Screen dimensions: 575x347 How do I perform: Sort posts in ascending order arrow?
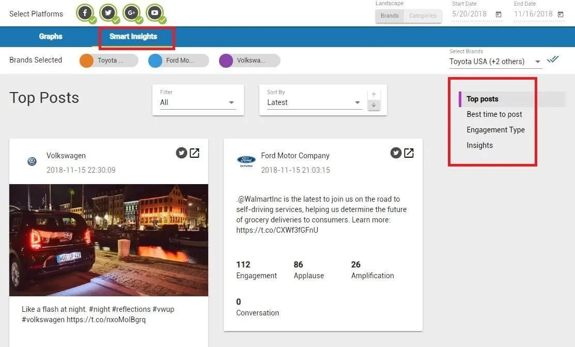coord(374,95)
